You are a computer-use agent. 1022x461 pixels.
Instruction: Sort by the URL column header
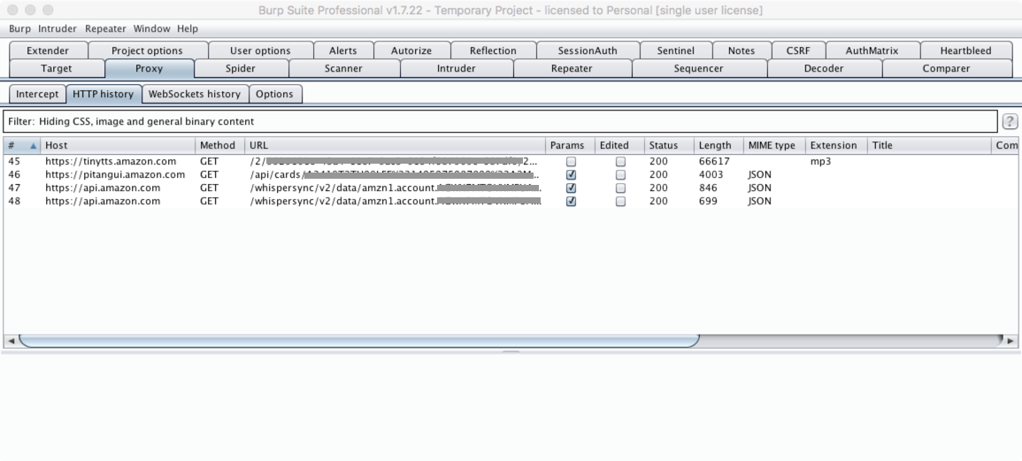coord(395,145)
